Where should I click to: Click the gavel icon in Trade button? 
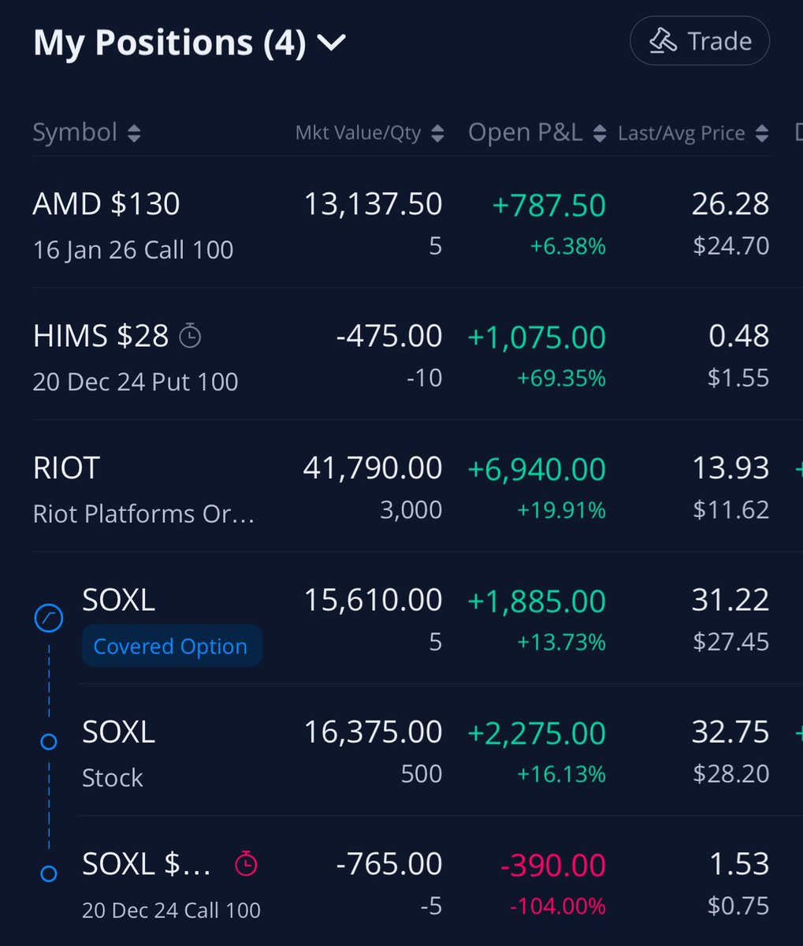[x=663, y=41]
